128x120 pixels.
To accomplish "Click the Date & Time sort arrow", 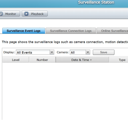I will click(91, 60).
